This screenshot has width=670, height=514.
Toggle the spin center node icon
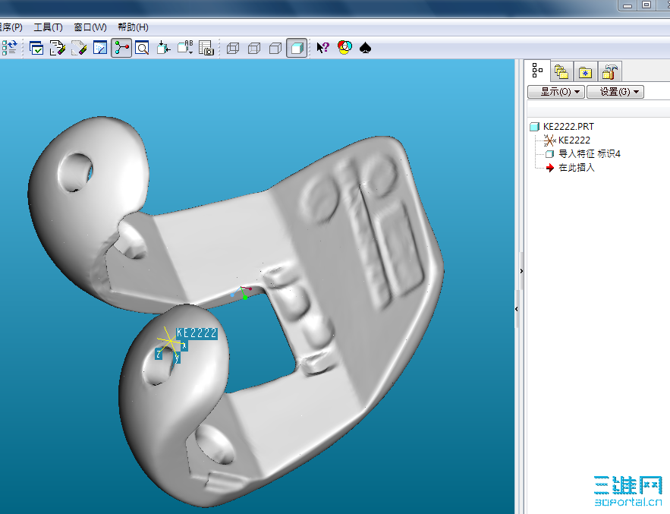tap(121, 48)
